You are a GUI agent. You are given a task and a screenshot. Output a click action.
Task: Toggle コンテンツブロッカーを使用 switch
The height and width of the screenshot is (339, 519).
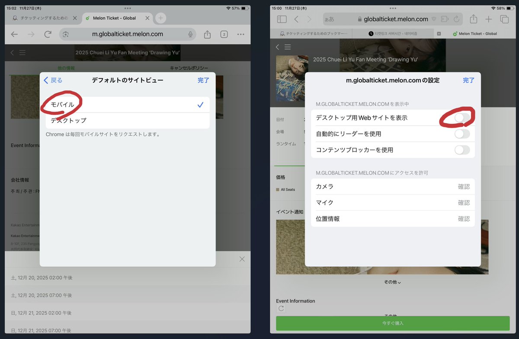tap(462, 150)
